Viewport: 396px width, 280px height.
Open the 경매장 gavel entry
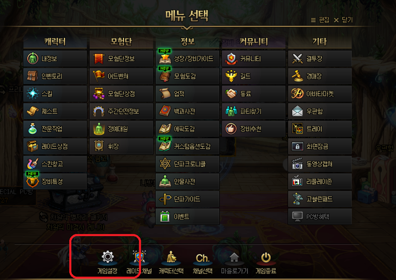point(320,76)
